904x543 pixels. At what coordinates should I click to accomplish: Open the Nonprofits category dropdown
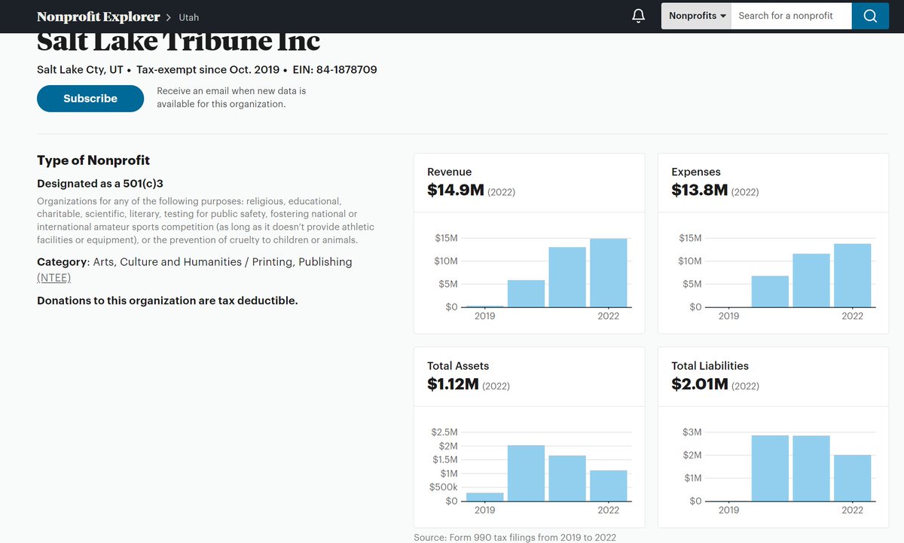pyautogui.click(x=695, y=15)
